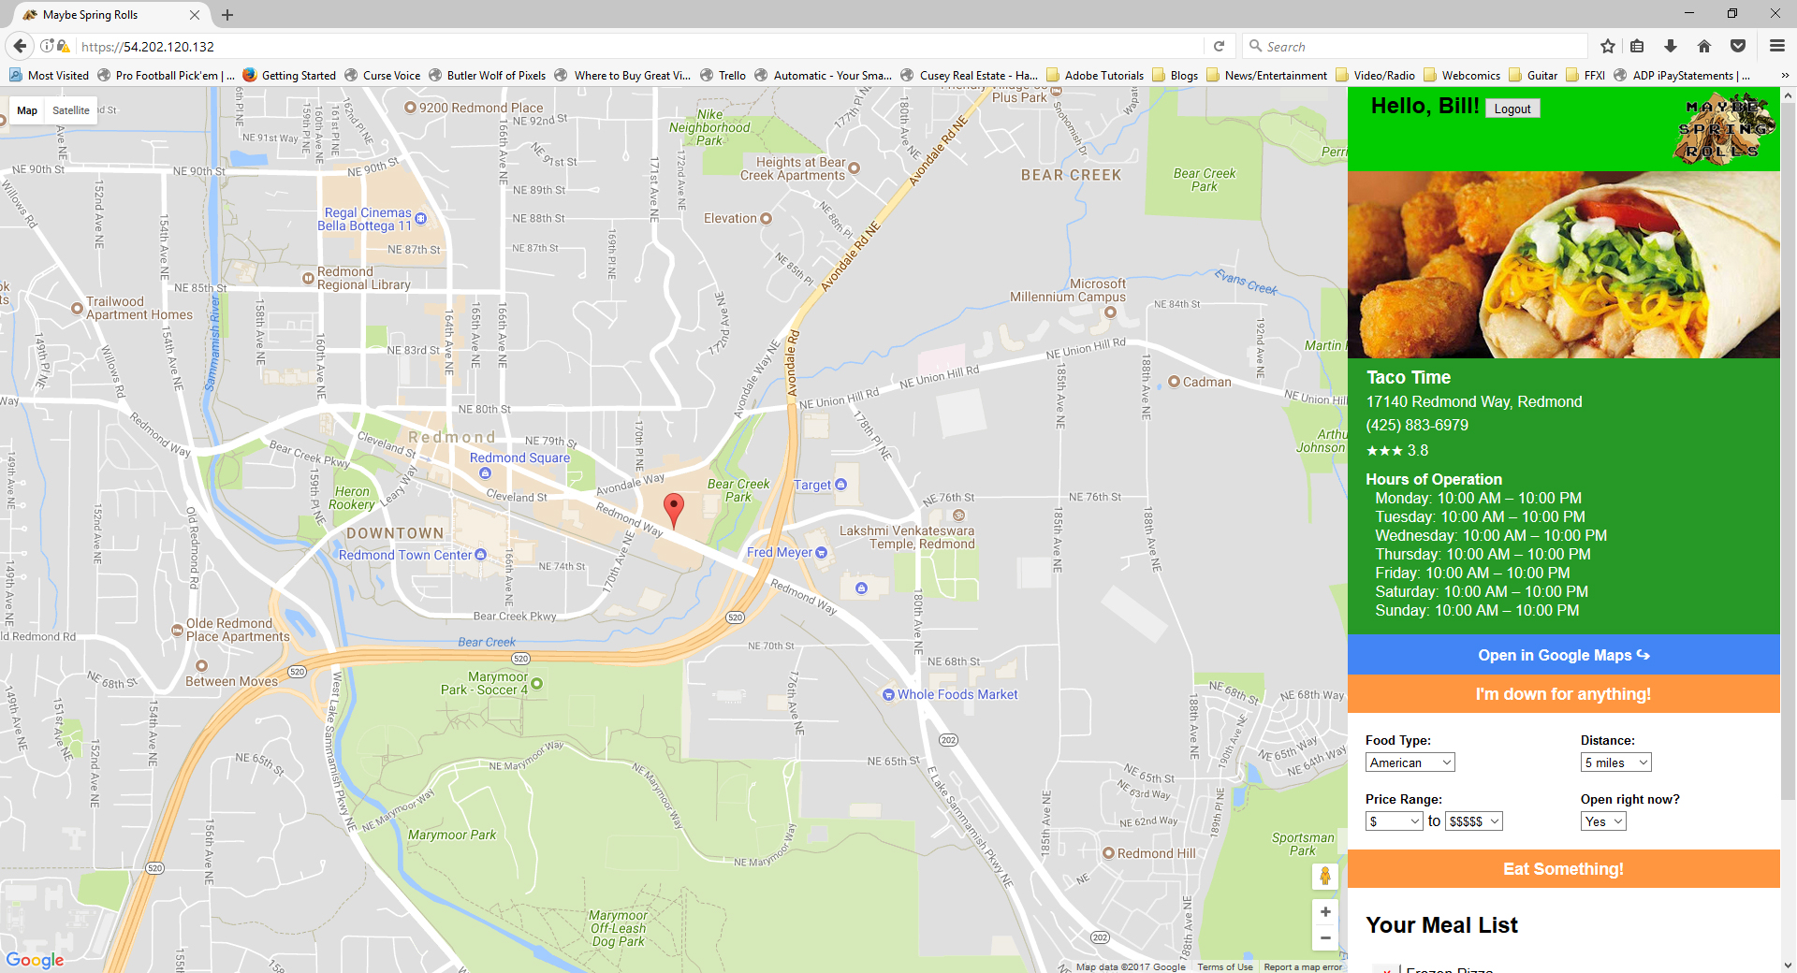Reload the page with the refresh icon
The width and height of the screenshot is (1797, 973).
pos(1219,46)
